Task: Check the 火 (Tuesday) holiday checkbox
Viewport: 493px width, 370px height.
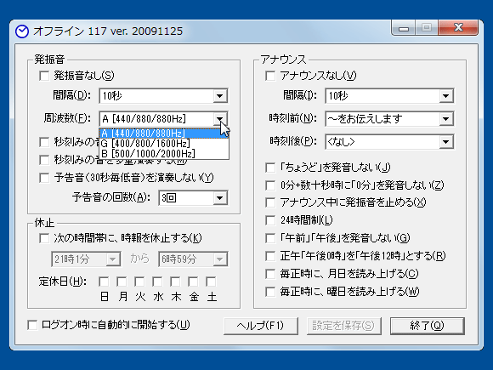Action: (x=139, y=282)
